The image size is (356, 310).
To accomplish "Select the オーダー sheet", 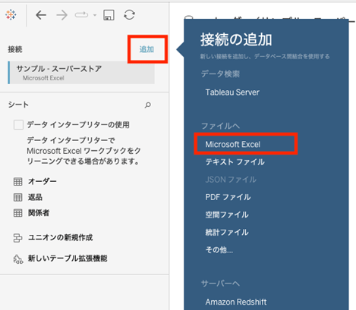I will (43, 181).
